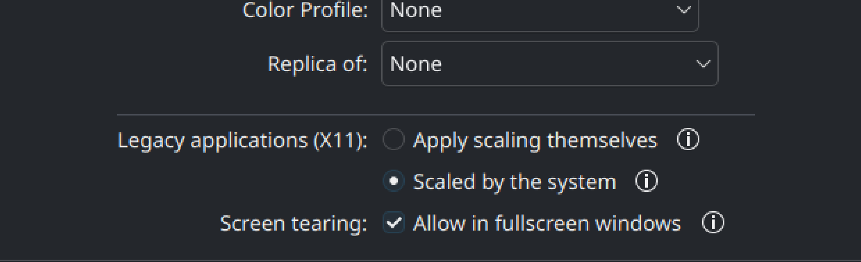
Task: Open info icon next to Scaled by the system
Action: pyautogui.click(x=646, y=181)
